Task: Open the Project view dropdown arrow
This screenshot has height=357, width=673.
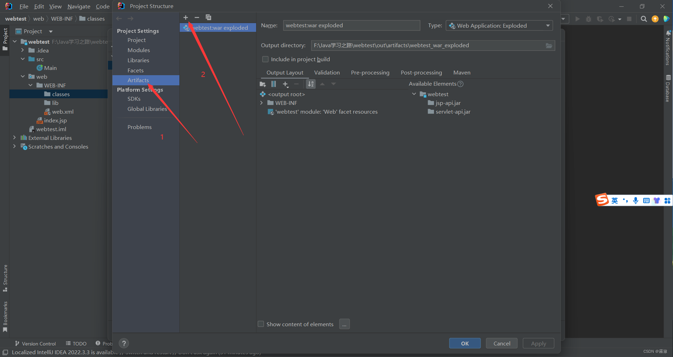Action: 51,31
